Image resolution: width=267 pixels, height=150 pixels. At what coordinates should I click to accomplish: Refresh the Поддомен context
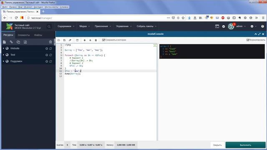coord(50,61)
